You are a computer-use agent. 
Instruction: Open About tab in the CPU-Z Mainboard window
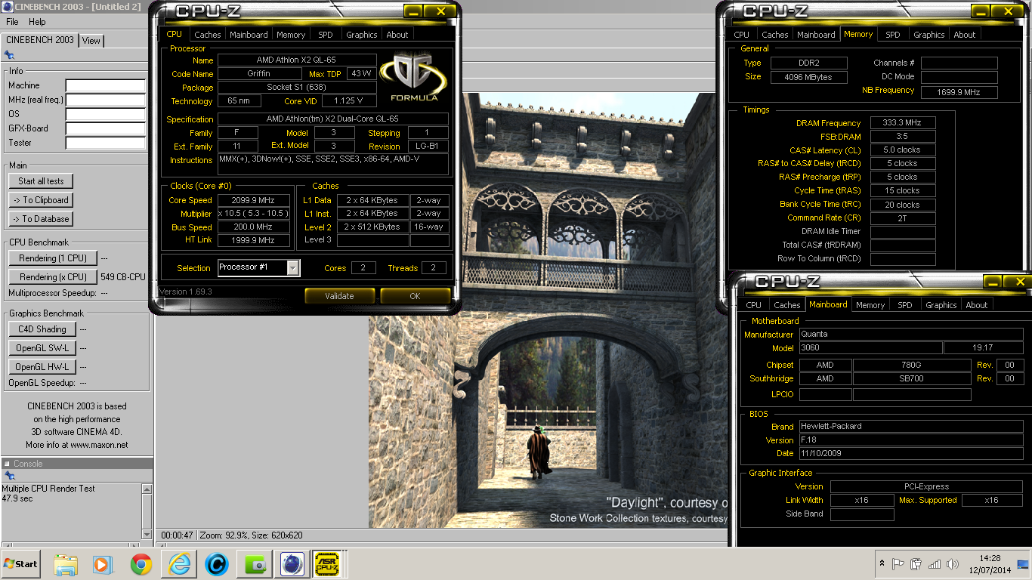977,305
